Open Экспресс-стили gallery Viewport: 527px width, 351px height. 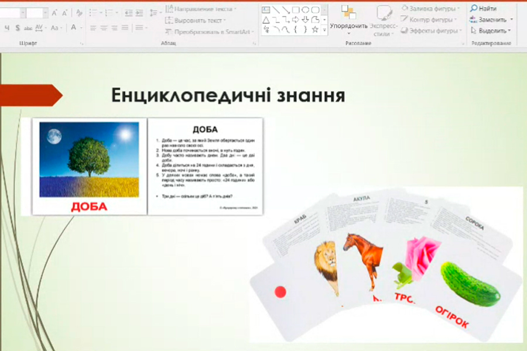click(383, 21)
